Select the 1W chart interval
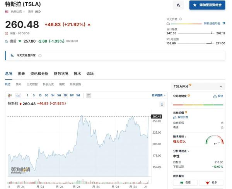 [x=72, y=95]
